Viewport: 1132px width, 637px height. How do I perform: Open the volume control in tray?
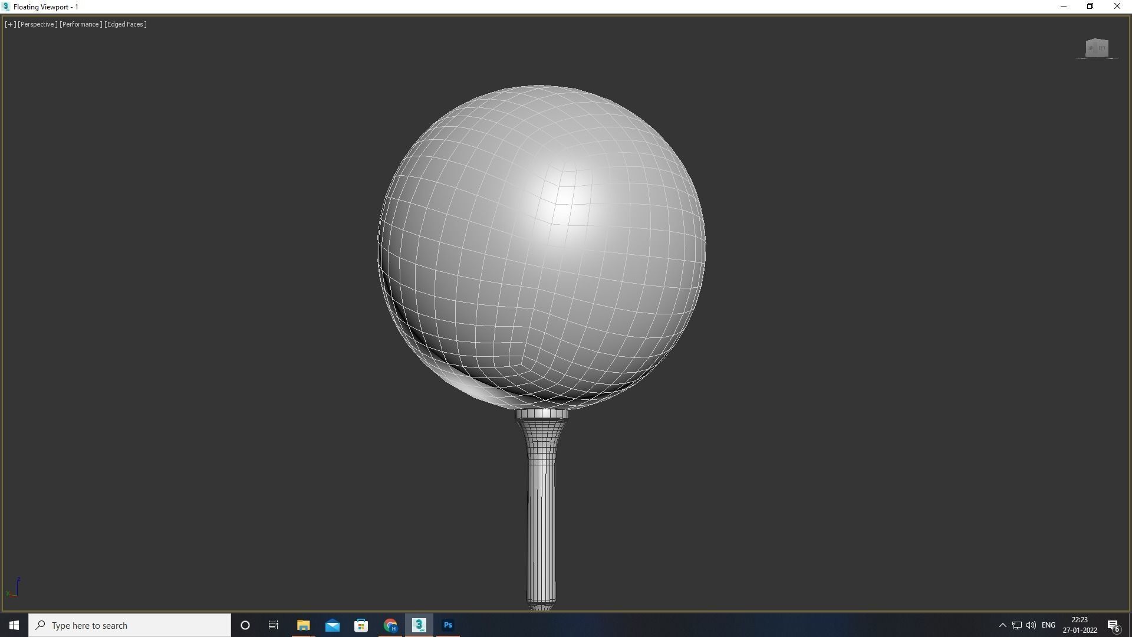[x=1031, y=625]
